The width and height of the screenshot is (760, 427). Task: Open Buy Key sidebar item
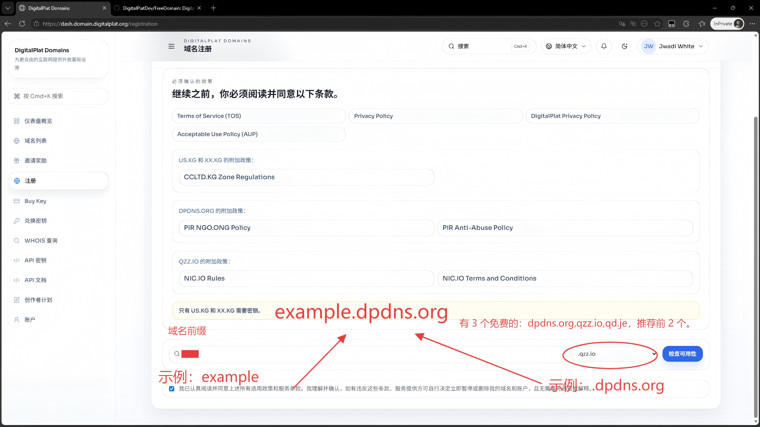click(36, 201)
